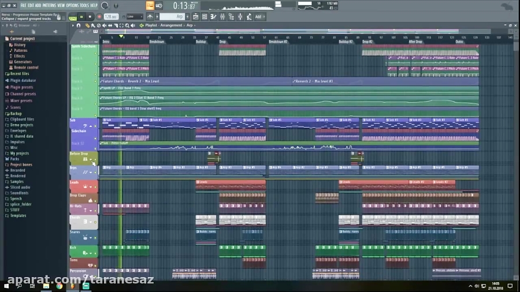520x292 pixels.
Task: Select the Mute tool in playlist toolbar
Action: (104, 25)
